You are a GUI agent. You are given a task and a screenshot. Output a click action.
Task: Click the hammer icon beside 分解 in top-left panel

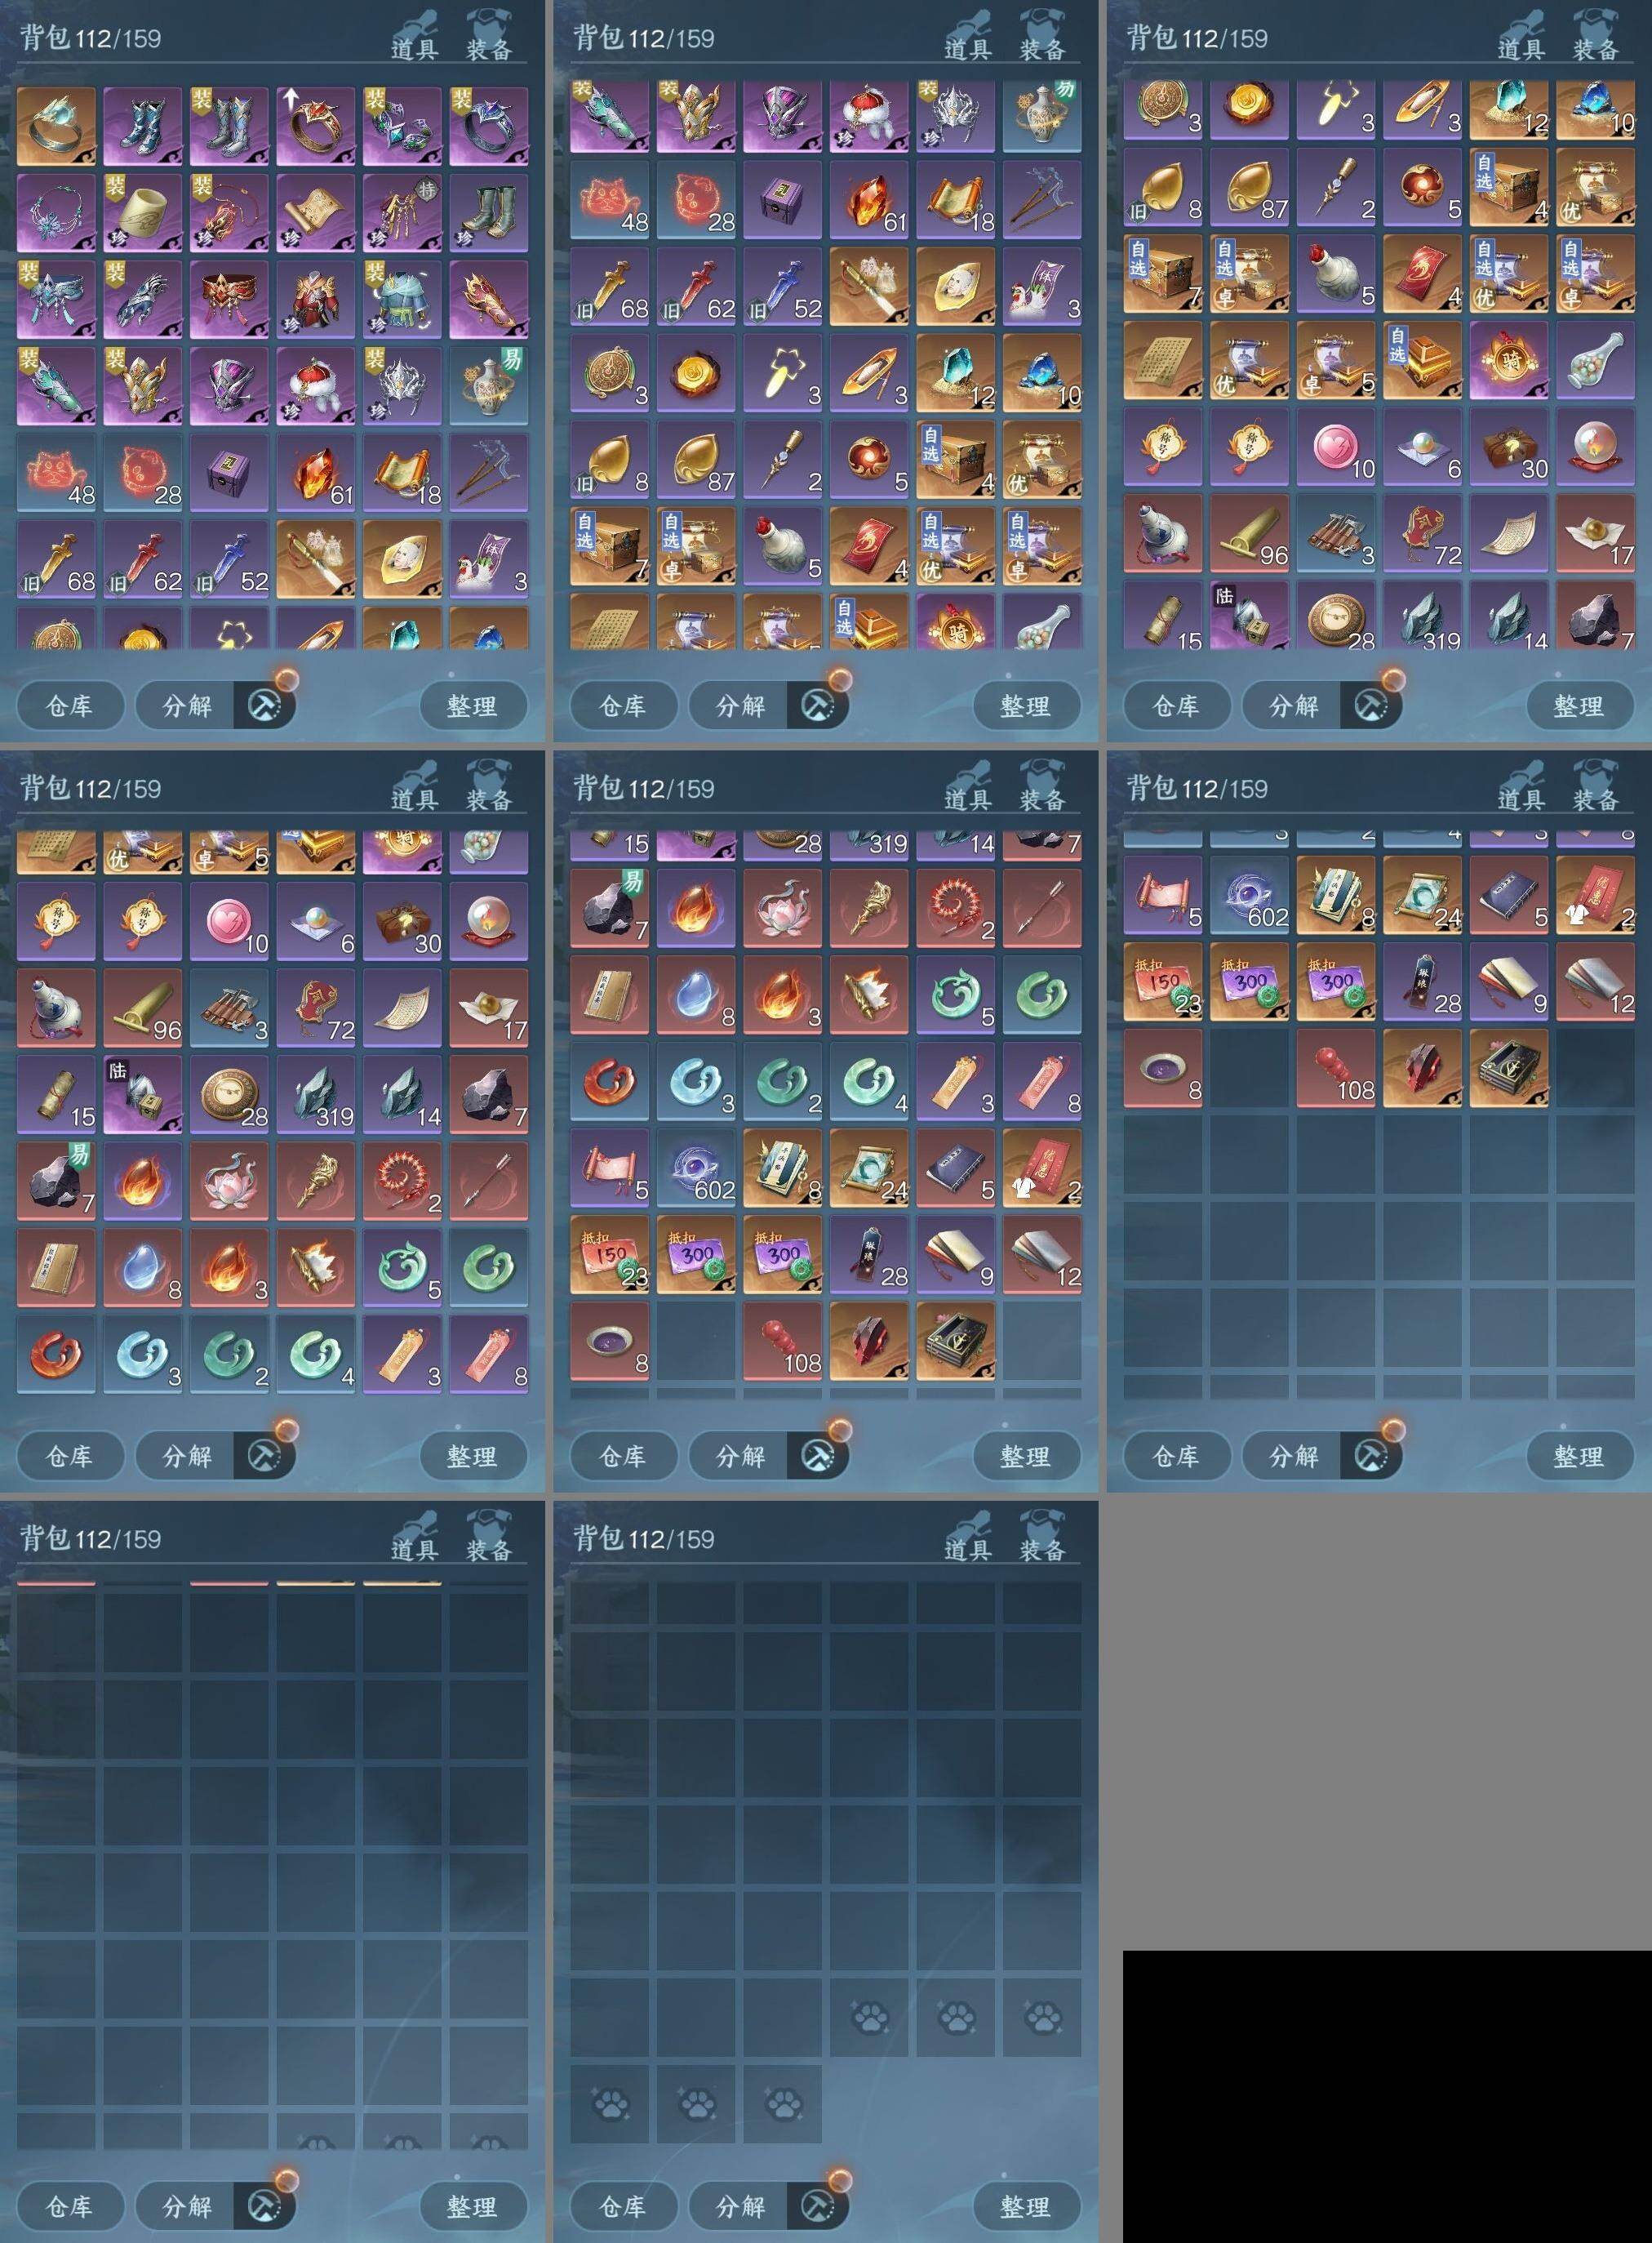point(265,706)
